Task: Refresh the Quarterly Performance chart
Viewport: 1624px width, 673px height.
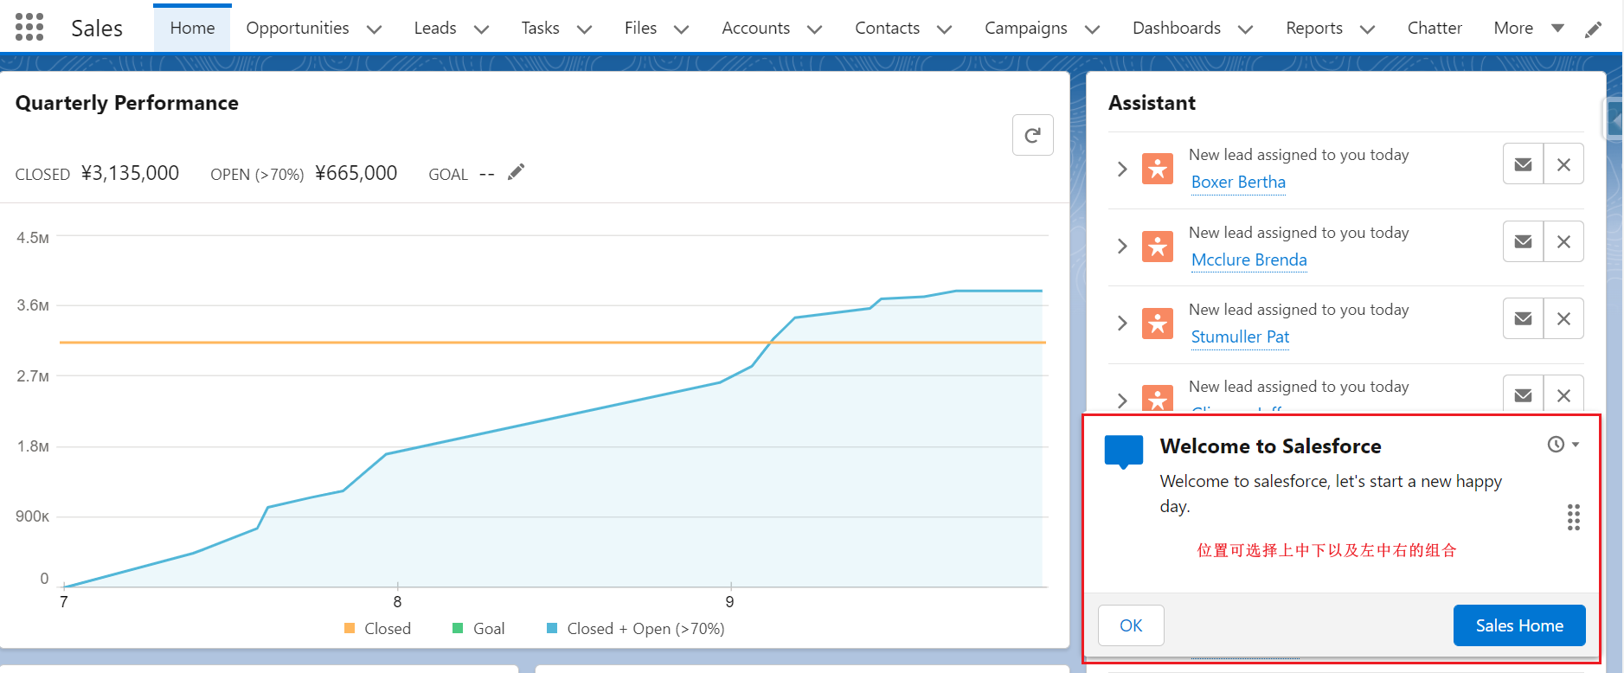Action: pos(1032,135)
